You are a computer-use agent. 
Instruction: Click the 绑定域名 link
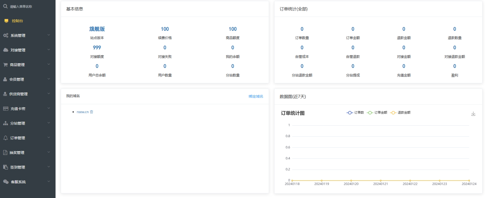coord(256,96)
